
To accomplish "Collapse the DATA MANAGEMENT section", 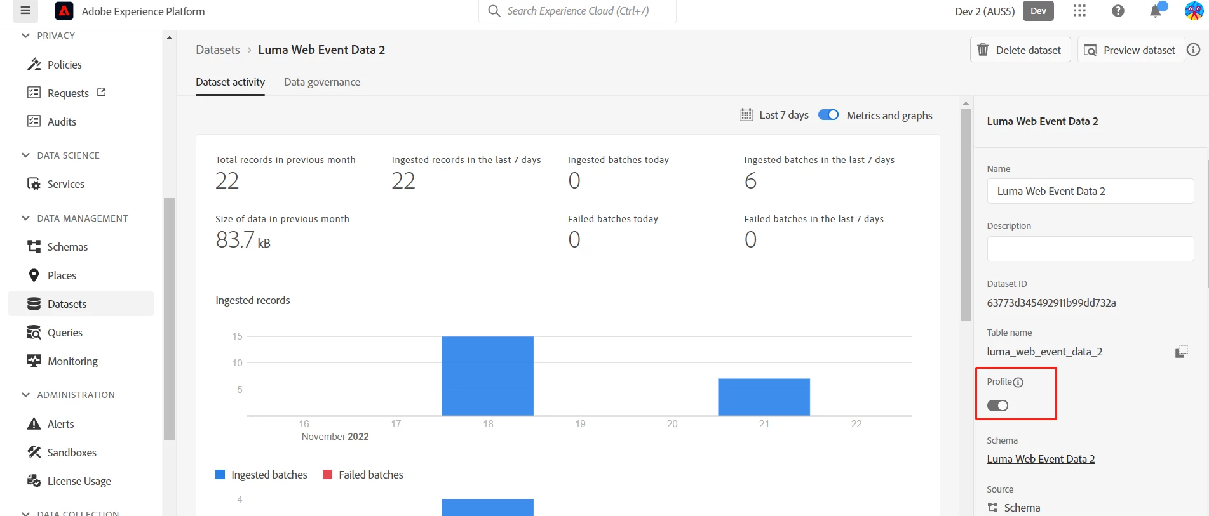I will [25, 218].
